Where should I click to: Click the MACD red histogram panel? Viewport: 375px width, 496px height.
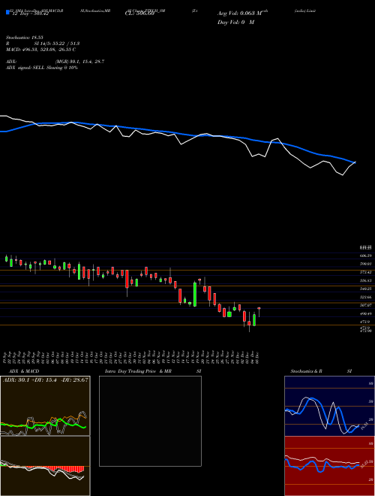click(45, 466)
